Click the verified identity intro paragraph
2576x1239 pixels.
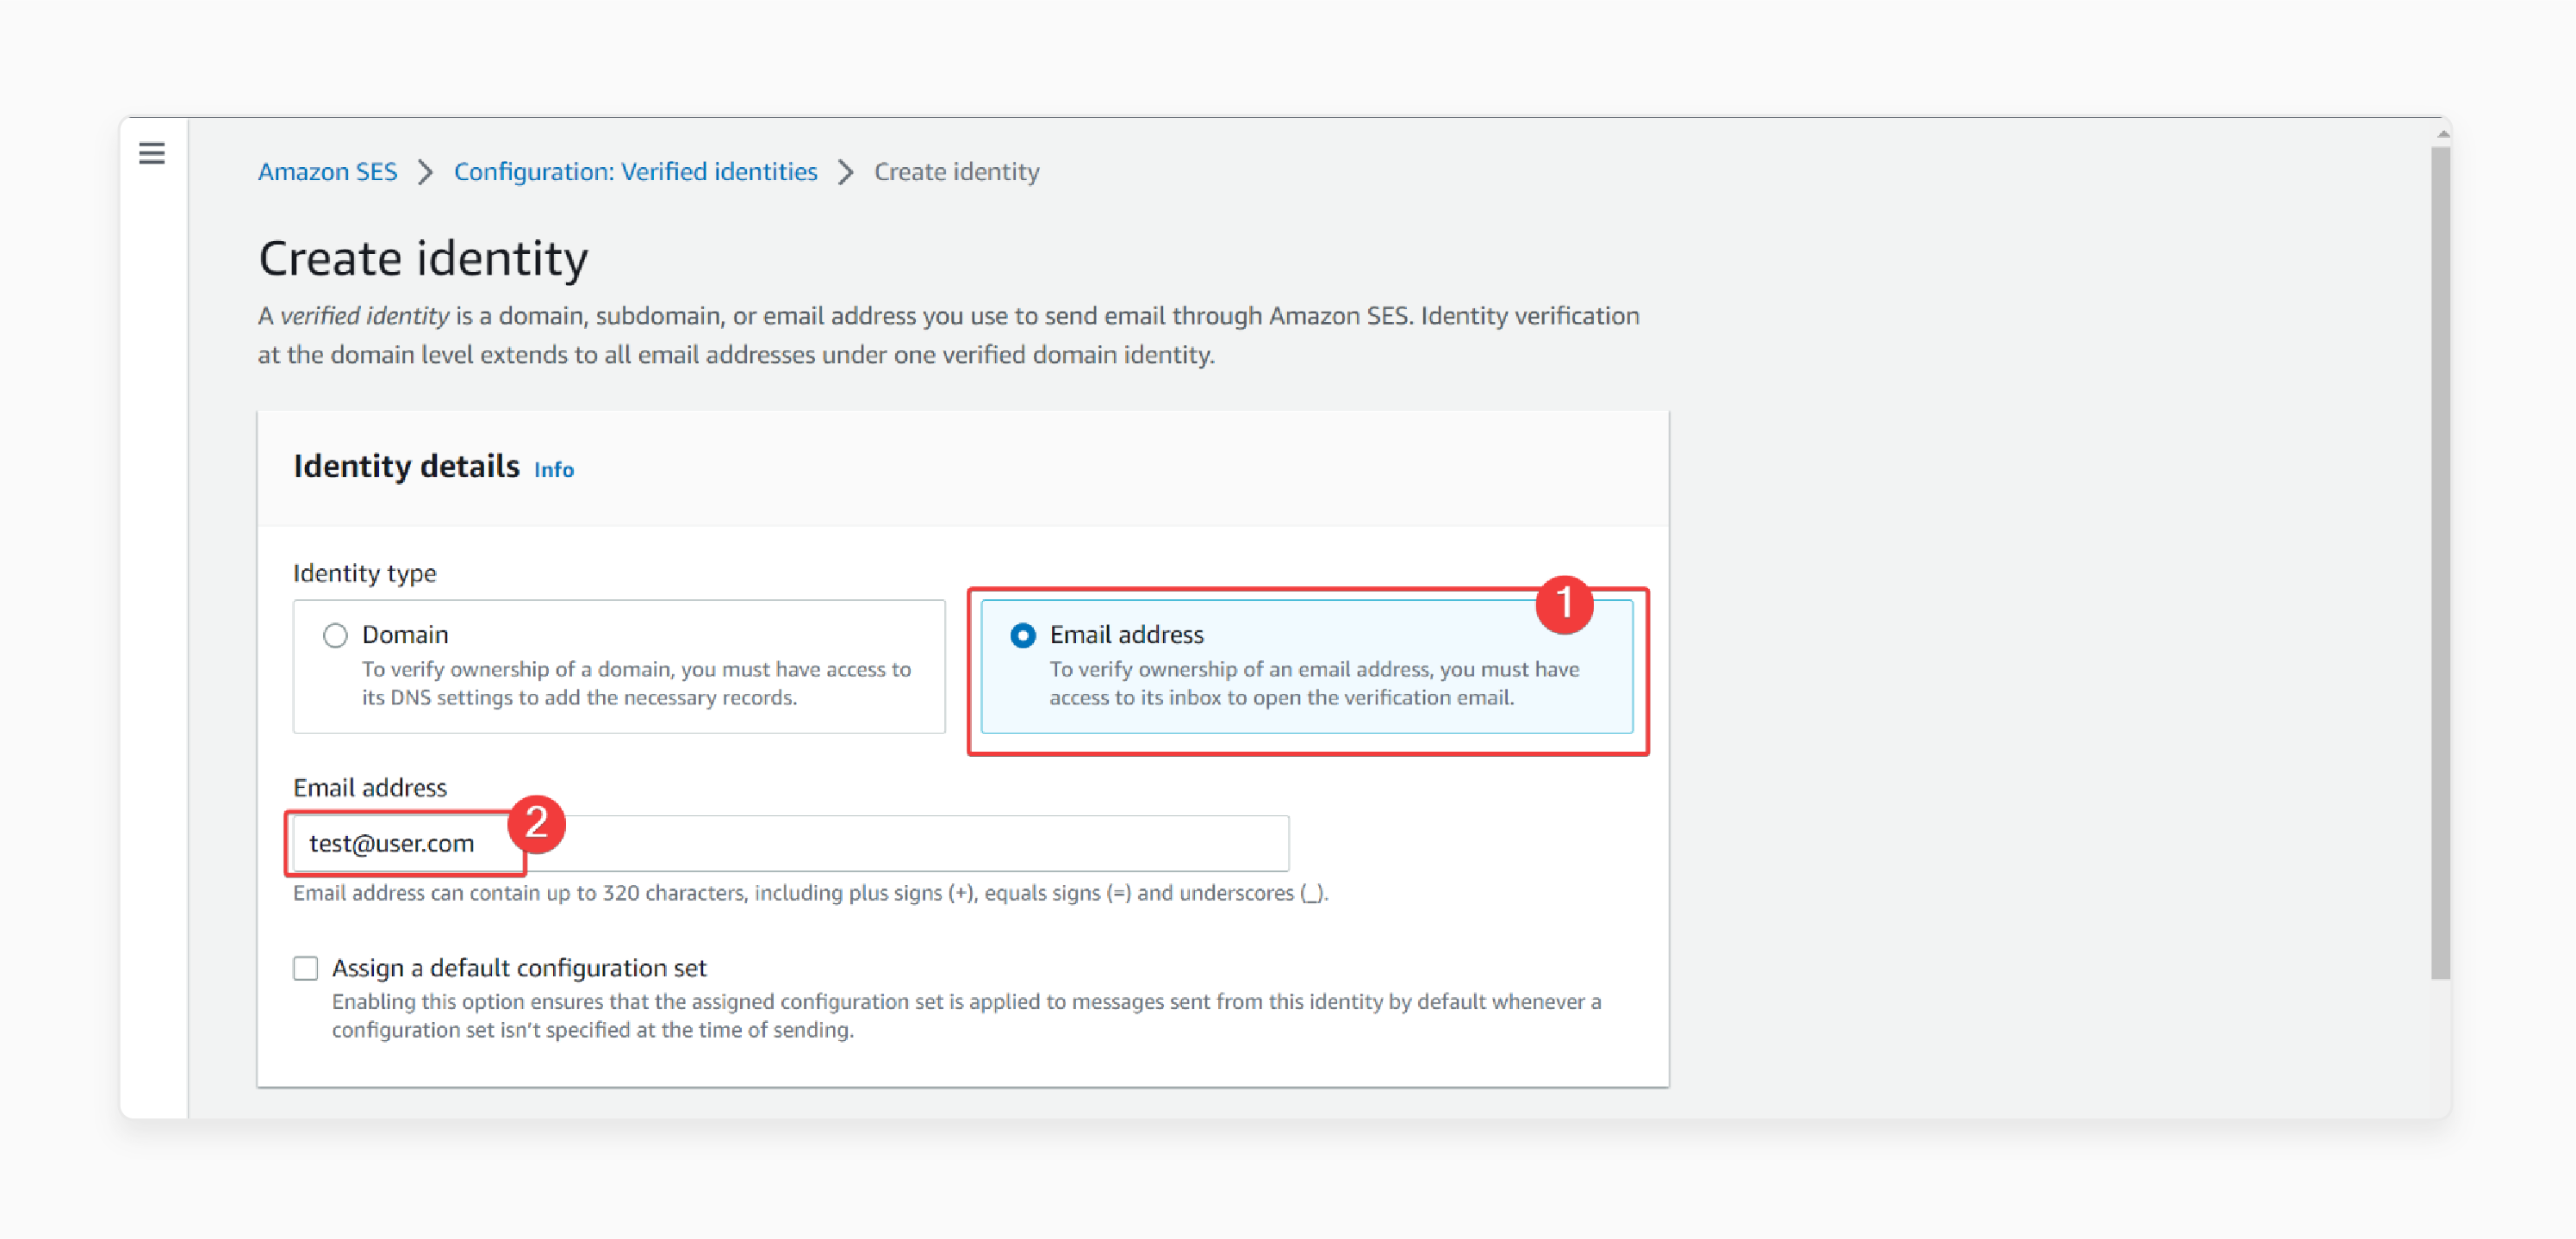tap(948, 336)
